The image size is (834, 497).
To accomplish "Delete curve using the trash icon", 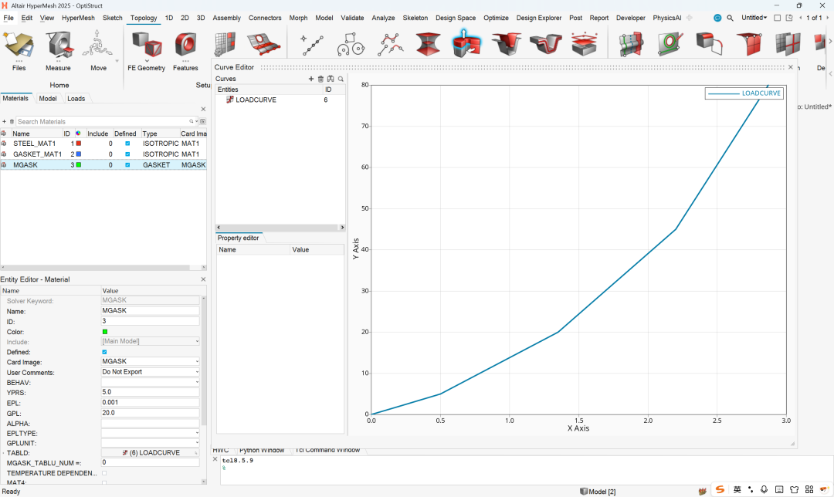I will point(320,79).
